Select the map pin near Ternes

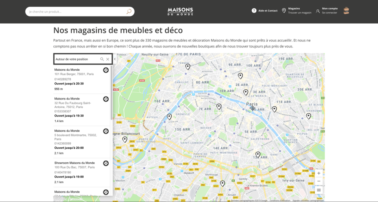coord(187,66)
